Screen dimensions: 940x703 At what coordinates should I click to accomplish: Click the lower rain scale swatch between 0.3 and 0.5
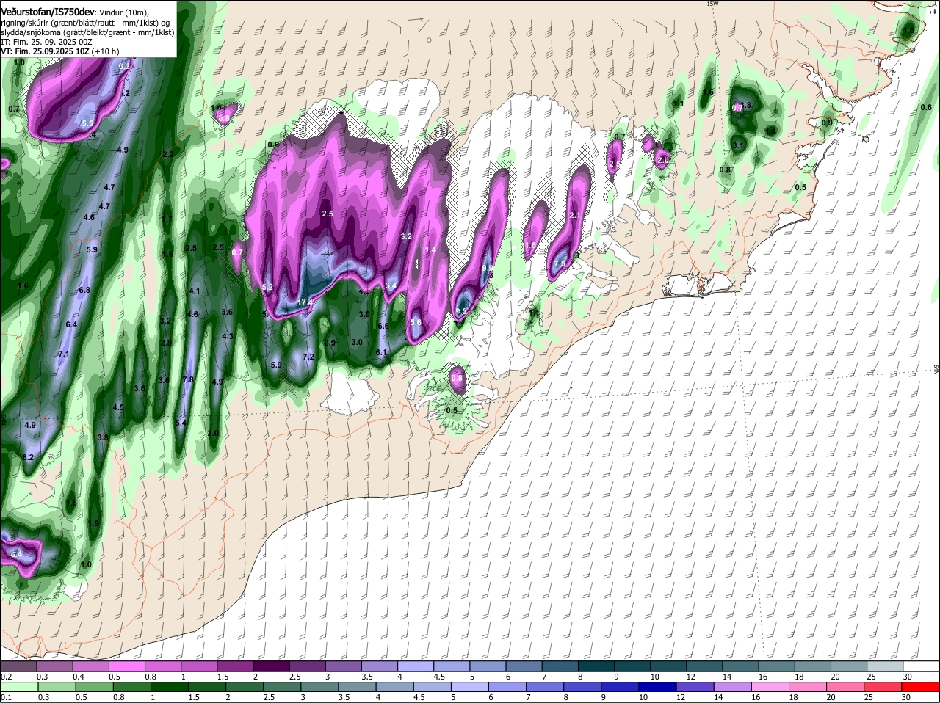click(57, 688)
